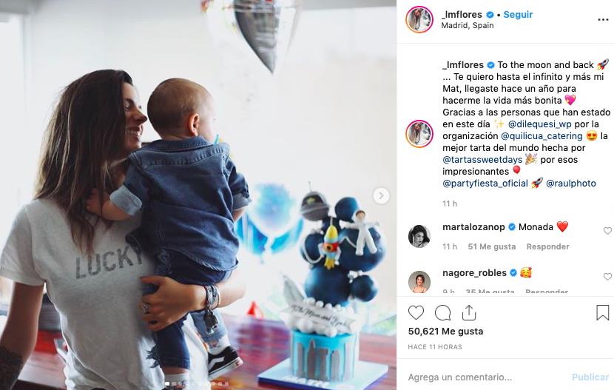Open nagore_robles's avatar
Image resolution: width=614 pixels, height=390 pixels.
[x=419, y=282]
